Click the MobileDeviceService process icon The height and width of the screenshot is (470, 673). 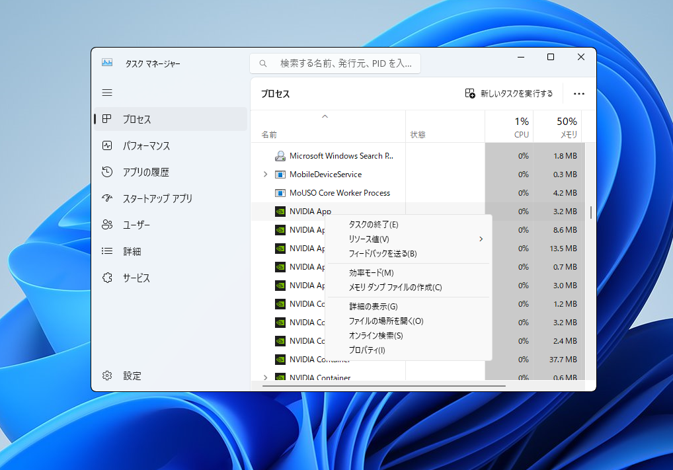(x=280, y=175)
